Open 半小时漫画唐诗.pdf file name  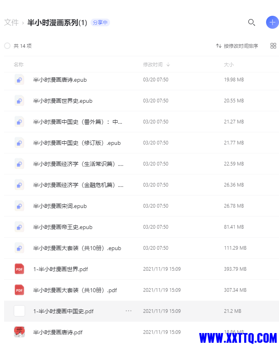[x=58, y=332]
